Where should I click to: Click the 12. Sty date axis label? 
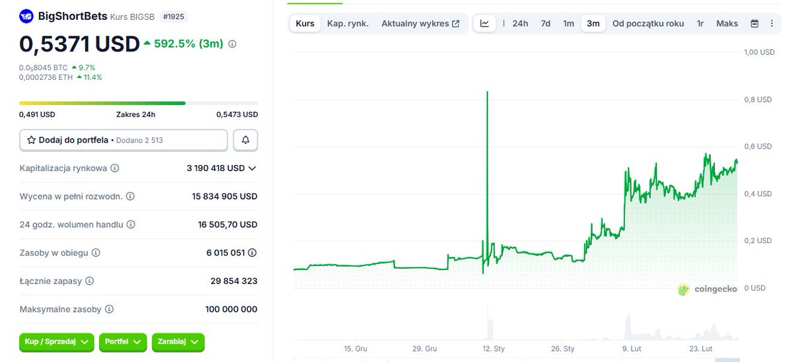[x=494, y=348]
